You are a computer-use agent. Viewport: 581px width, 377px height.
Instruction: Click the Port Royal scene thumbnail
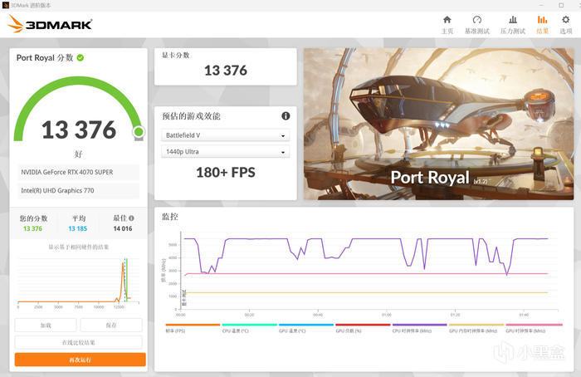click(x=439, y=125)
